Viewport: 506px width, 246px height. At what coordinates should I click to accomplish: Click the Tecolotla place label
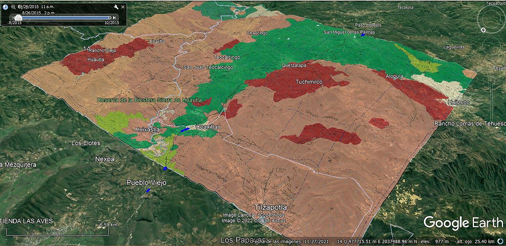pyautogui.click(x=405, y=7)
